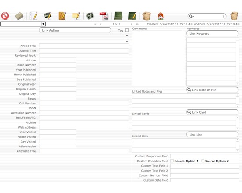
Task: Click the Box/Folder/RG input field
Action: (84, 118)
